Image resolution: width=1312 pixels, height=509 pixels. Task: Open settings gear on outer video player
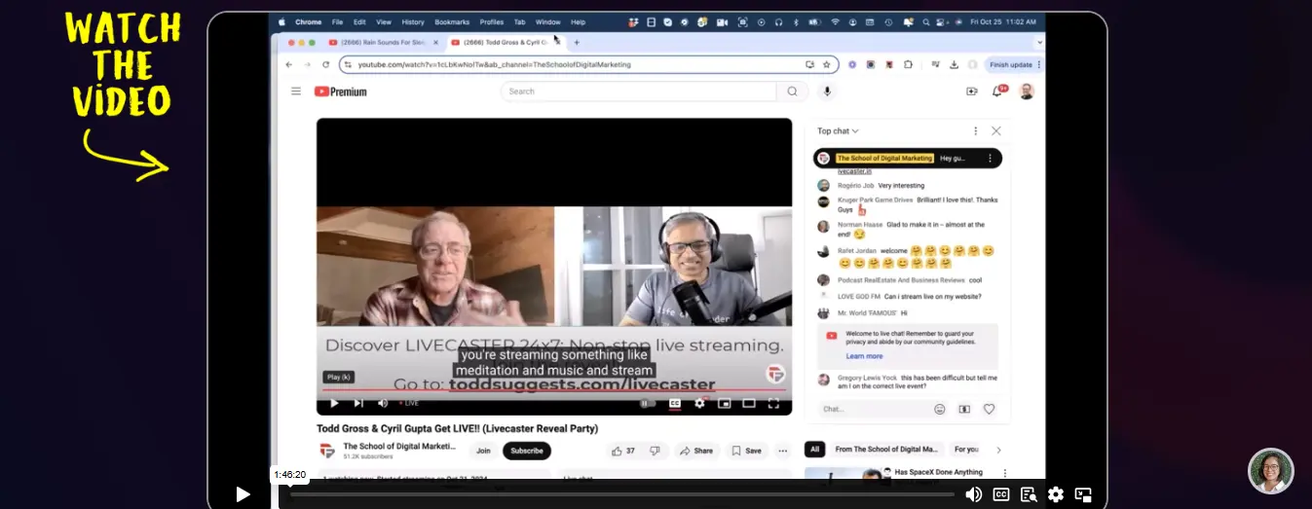(1056, 494)
